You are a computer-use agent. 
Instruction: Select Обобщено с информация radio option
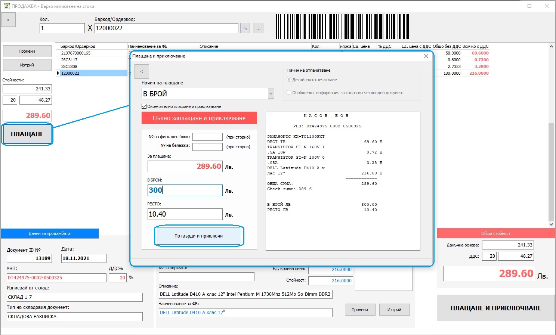(289, 93)
